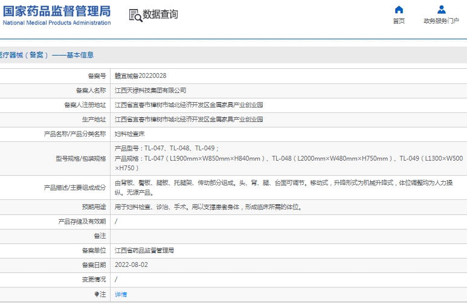
Task: Click National Medical Products Administration text
Action: [57, 23]
